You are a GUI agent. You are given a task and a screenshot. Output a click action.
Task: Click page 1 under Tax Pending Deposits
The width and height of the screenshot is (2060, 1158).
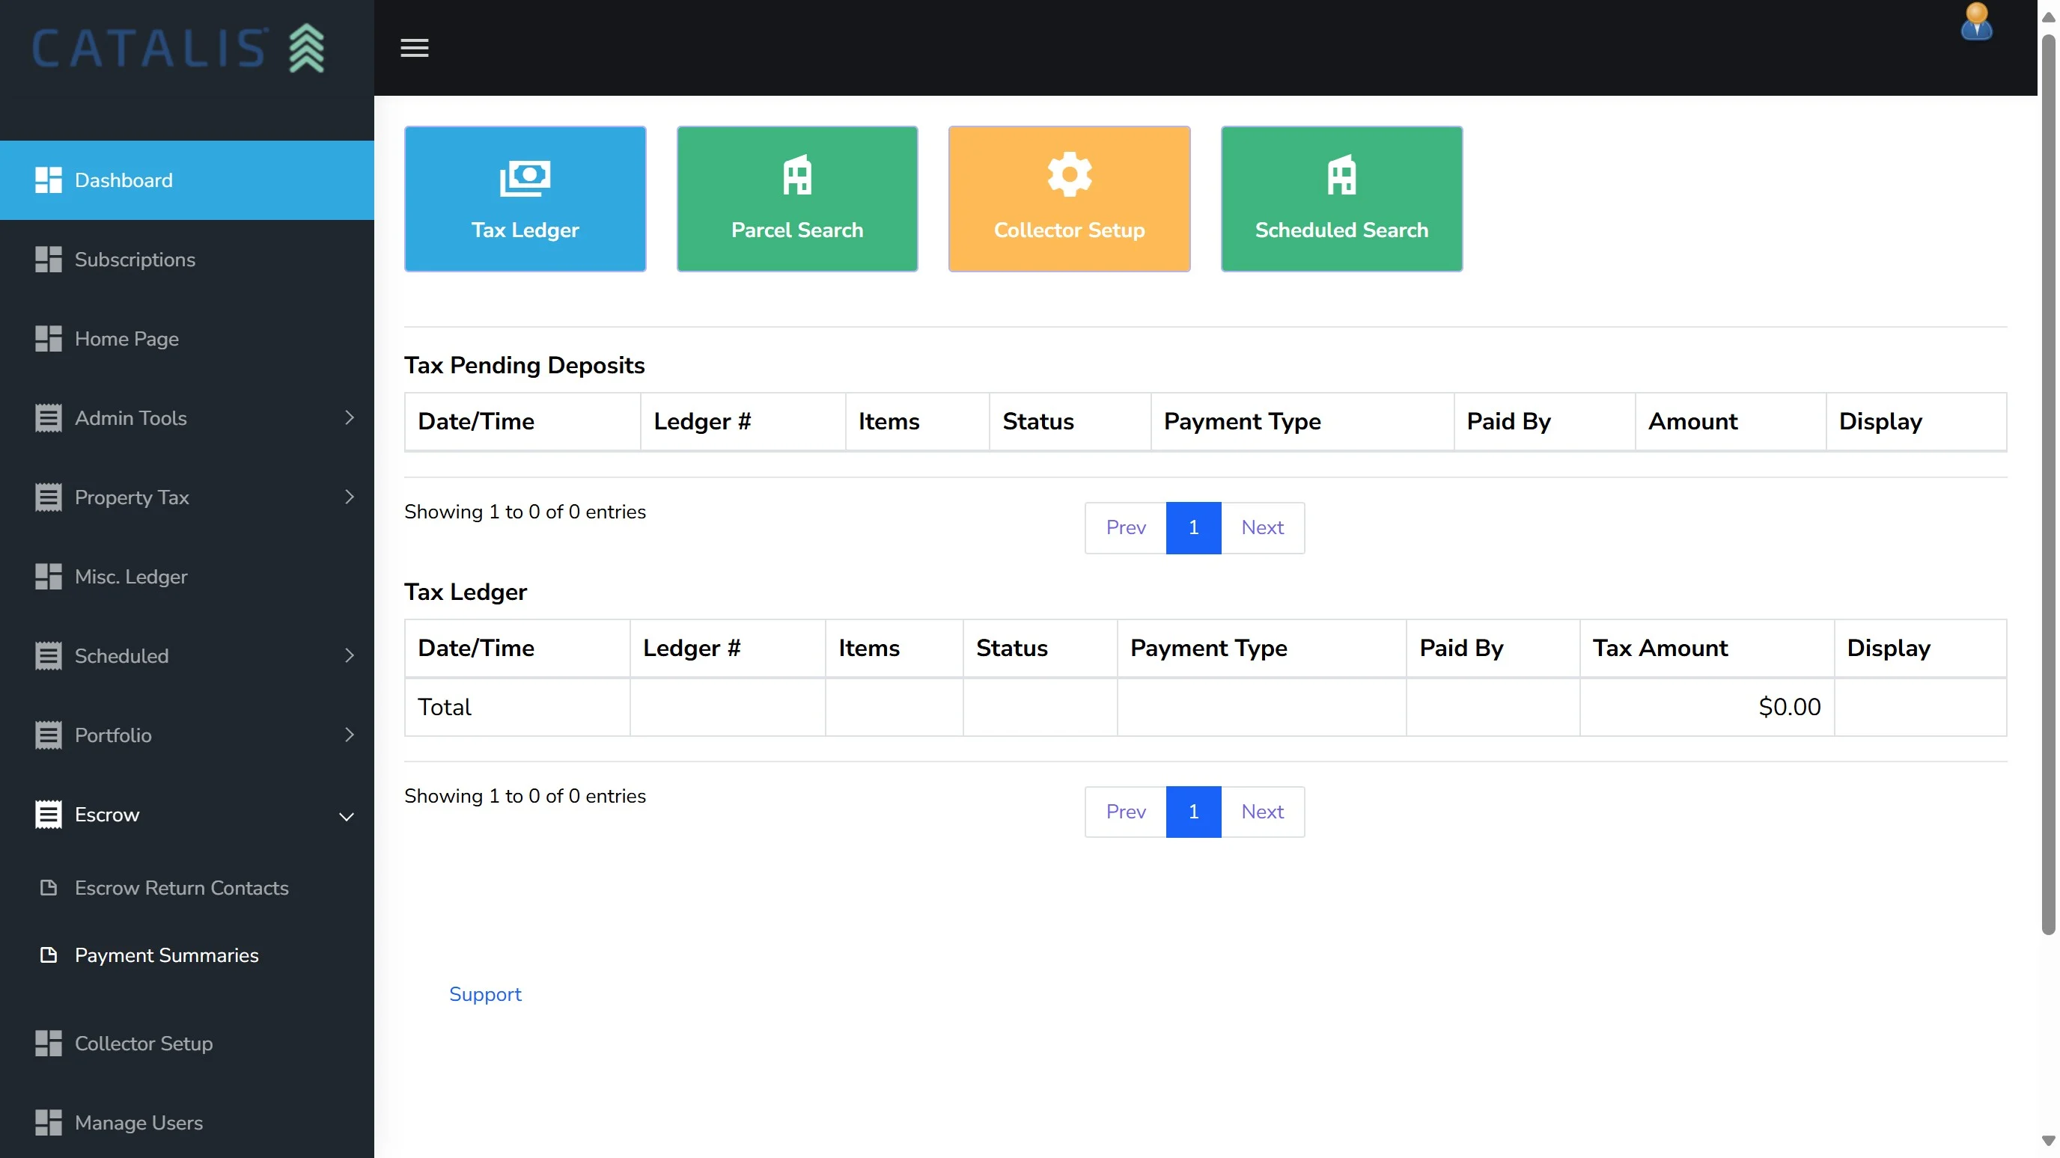[1193, 527]
